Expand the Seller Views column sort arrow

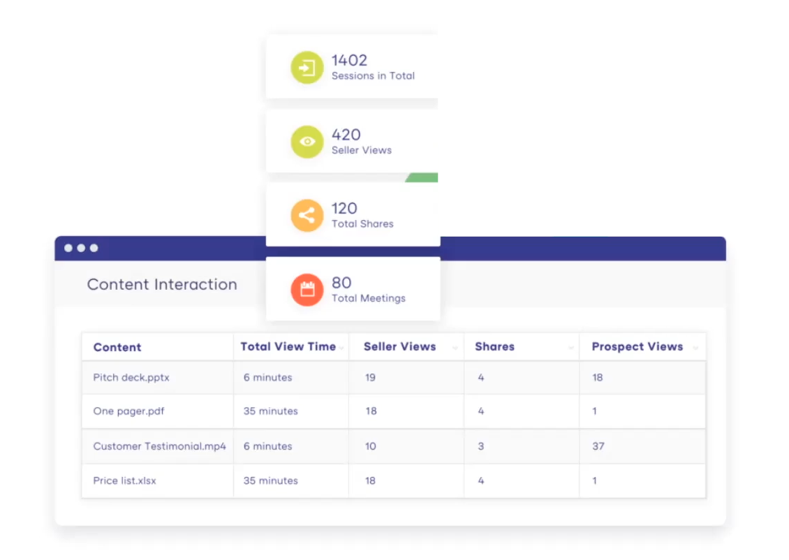pos(455,348)
